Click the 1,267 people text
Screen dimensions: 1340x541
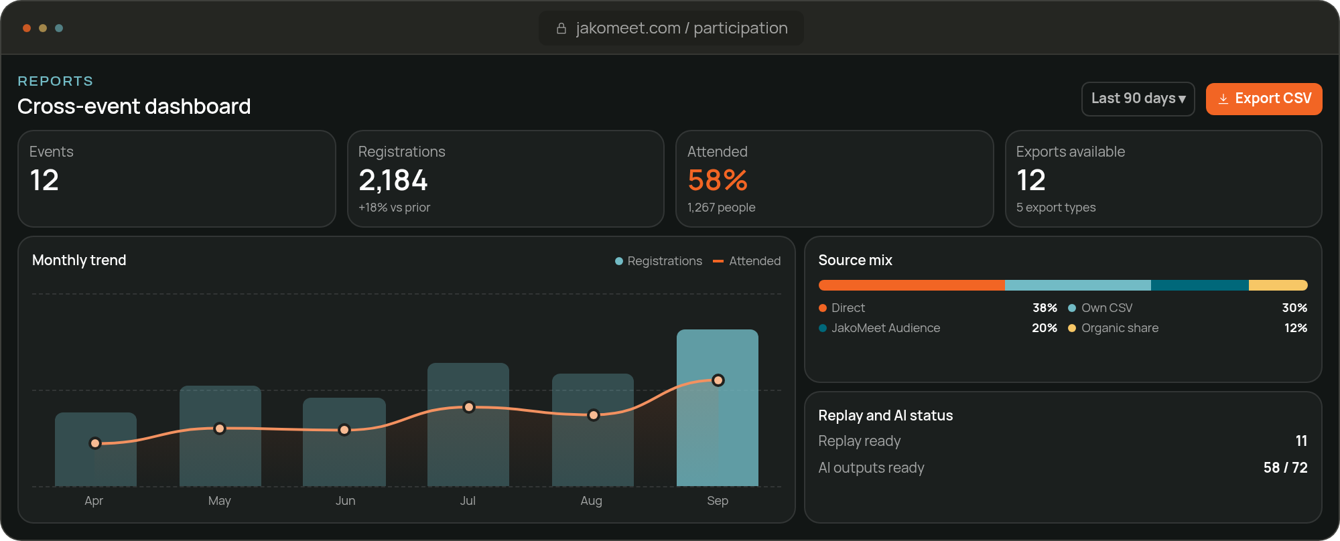pos(722,208)
